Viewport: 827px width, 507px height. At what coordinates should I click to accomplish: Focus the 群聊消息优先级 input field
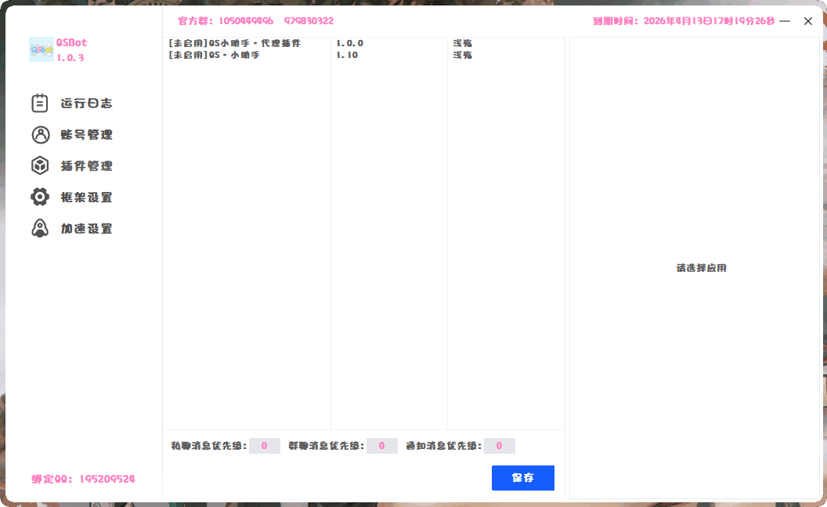pyautogui.click(x=382, y=446)
